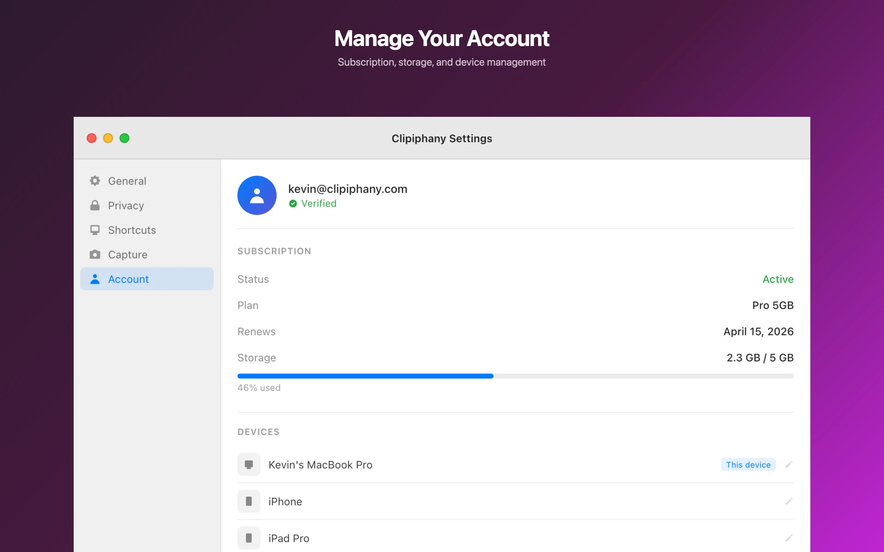Click the Plan label
Viewport: 884px width, 552px height.
(248, 305)
